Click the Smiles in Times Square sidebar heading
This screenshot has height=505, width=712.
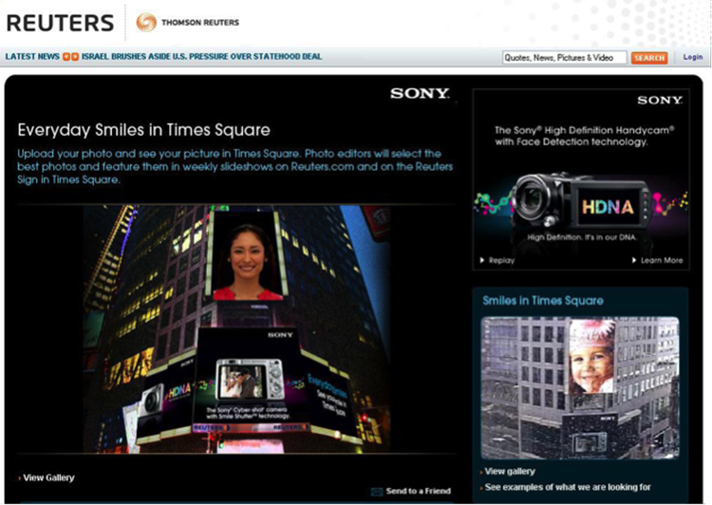coord(543,301)
